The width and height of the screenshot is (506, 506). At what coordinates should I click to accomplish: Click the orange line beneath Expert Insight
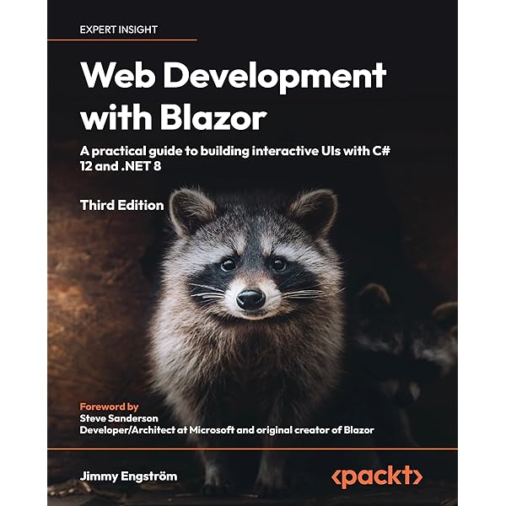click(138, 40)
